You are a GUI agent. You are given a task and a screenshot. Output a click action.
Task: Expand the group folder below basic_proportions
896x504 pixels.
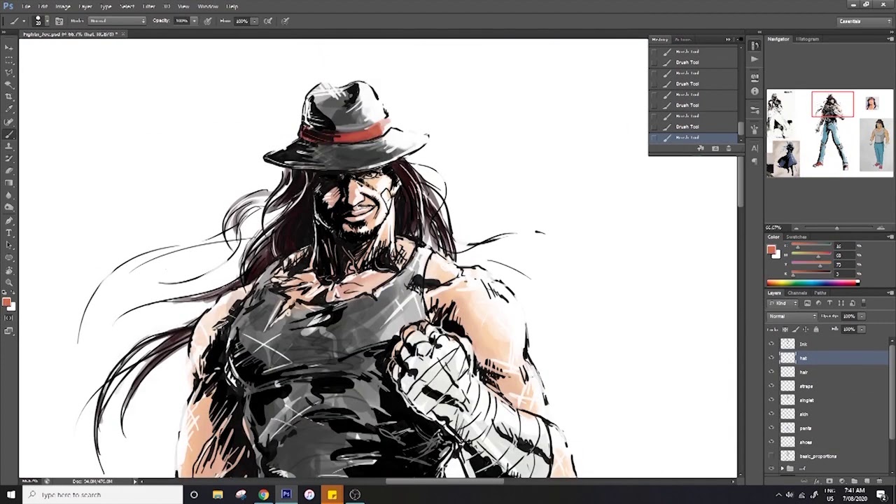(782, 468)
